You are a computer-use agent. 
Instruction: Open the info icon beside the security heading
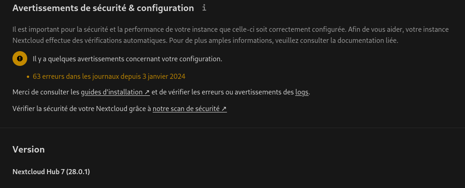coord(204,8)
